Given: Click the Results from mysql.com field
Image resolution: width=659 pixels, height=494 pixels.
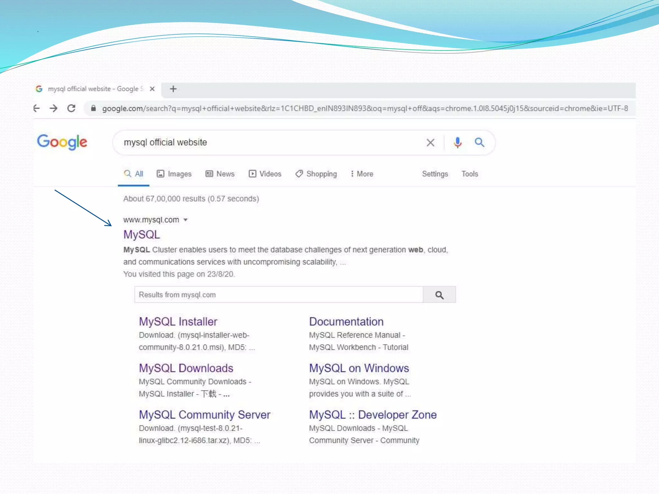Looking at the screenshot, I should 278,295.
